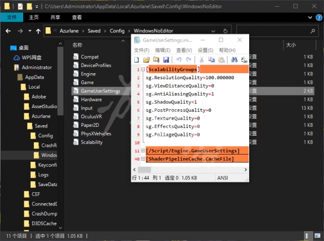Open address bar history dropdown
Viewport: 324px width, 241px height.
pos(213,31)
